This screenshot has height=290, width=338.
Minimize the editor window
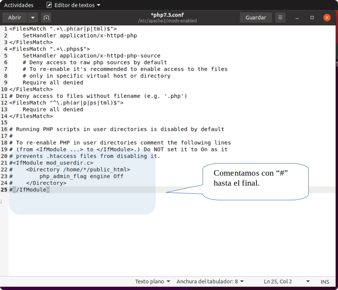pyautogui.click(x=297, y=18)
